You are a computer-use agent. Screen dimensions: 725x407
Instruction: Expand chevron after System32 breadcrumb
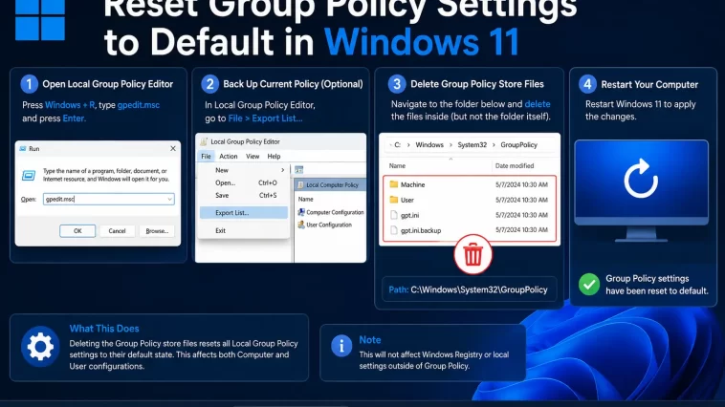(x=494, y=144)
